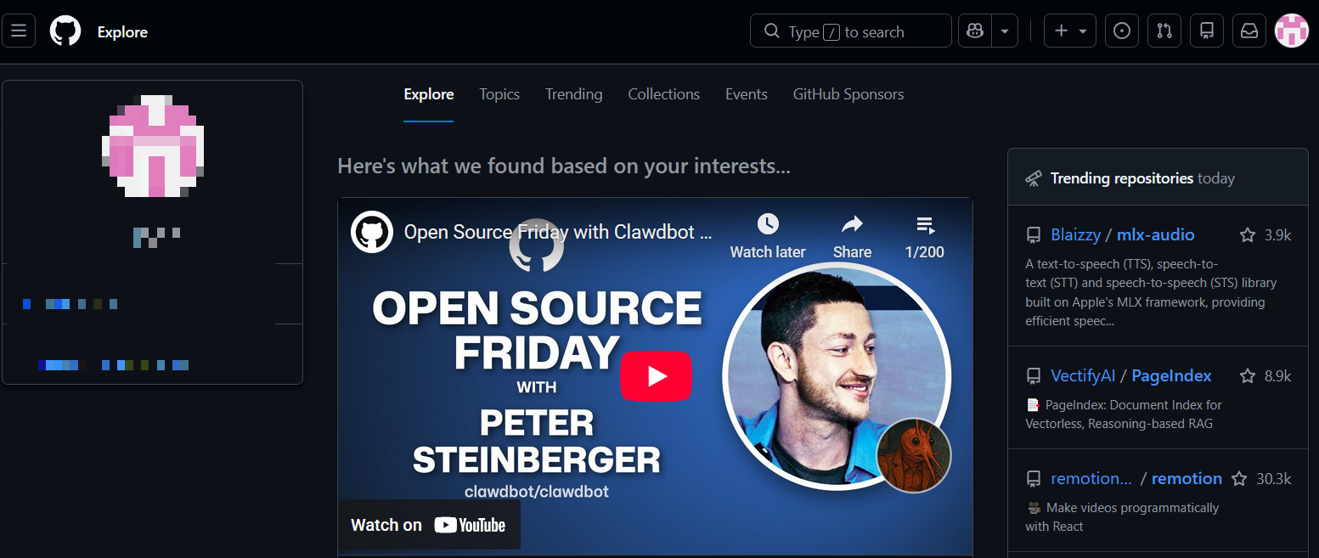Open the video playlist 1/200 menu
Screen dimensions: 1319x558
925,237
